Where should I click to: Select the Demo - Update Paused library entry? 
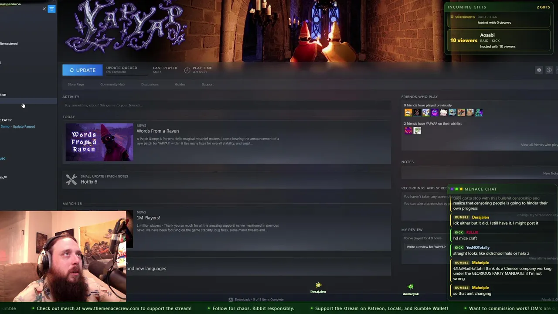17,126
